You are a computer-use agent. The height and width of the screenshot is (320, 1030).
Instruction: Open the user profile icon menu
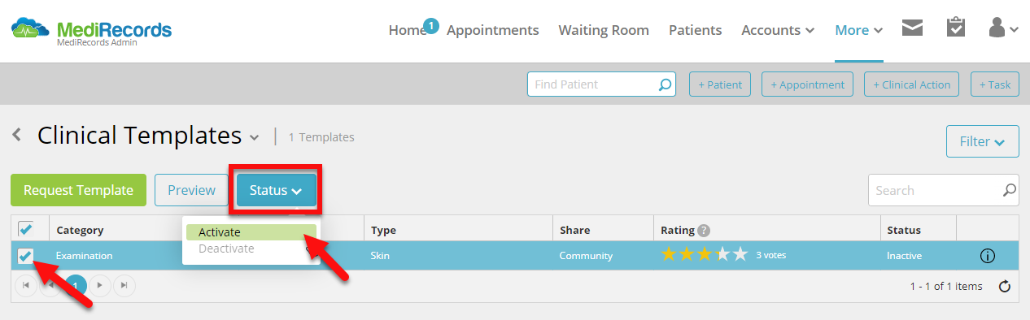(x=1002, y=28)
